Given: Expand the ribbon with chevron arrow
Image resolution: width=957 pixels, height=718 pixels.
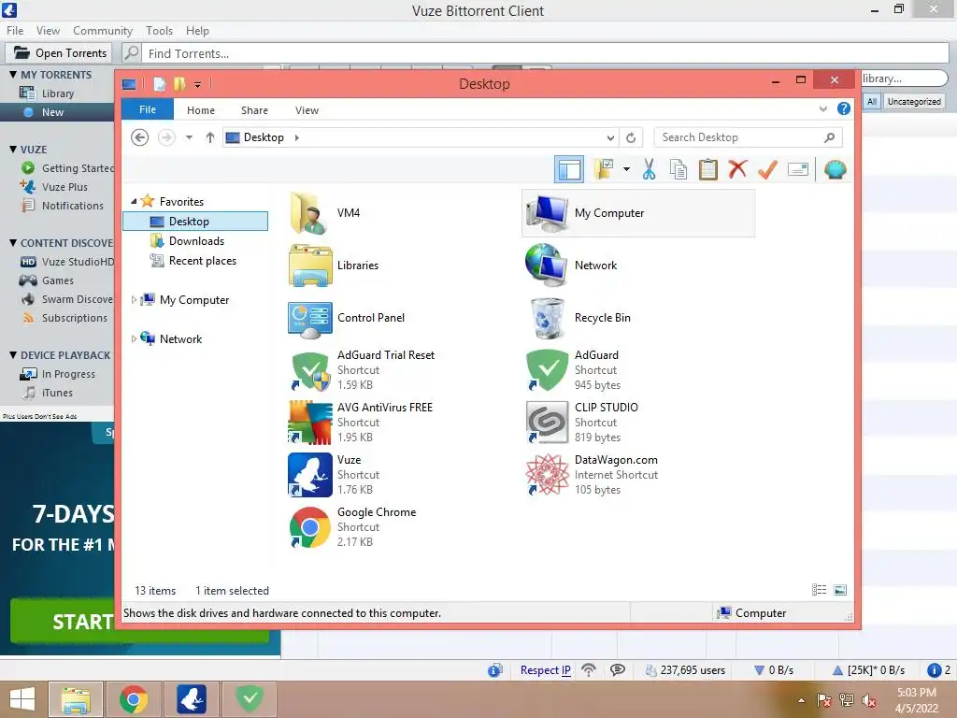Looking at the screenshot, I should pos(823,109).
